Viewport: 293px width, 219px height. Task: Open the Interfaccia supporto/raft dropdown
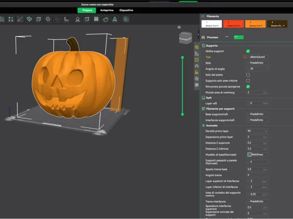pos(257,120)
